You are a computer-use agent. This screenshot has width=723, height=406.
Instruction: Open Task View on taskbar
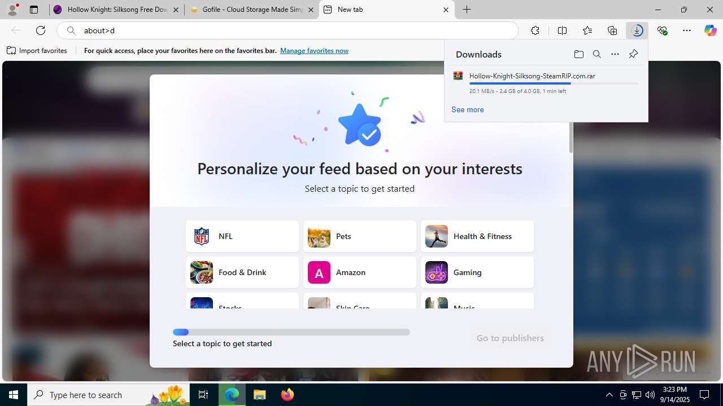pyautogui.click(x=203, y=395)
